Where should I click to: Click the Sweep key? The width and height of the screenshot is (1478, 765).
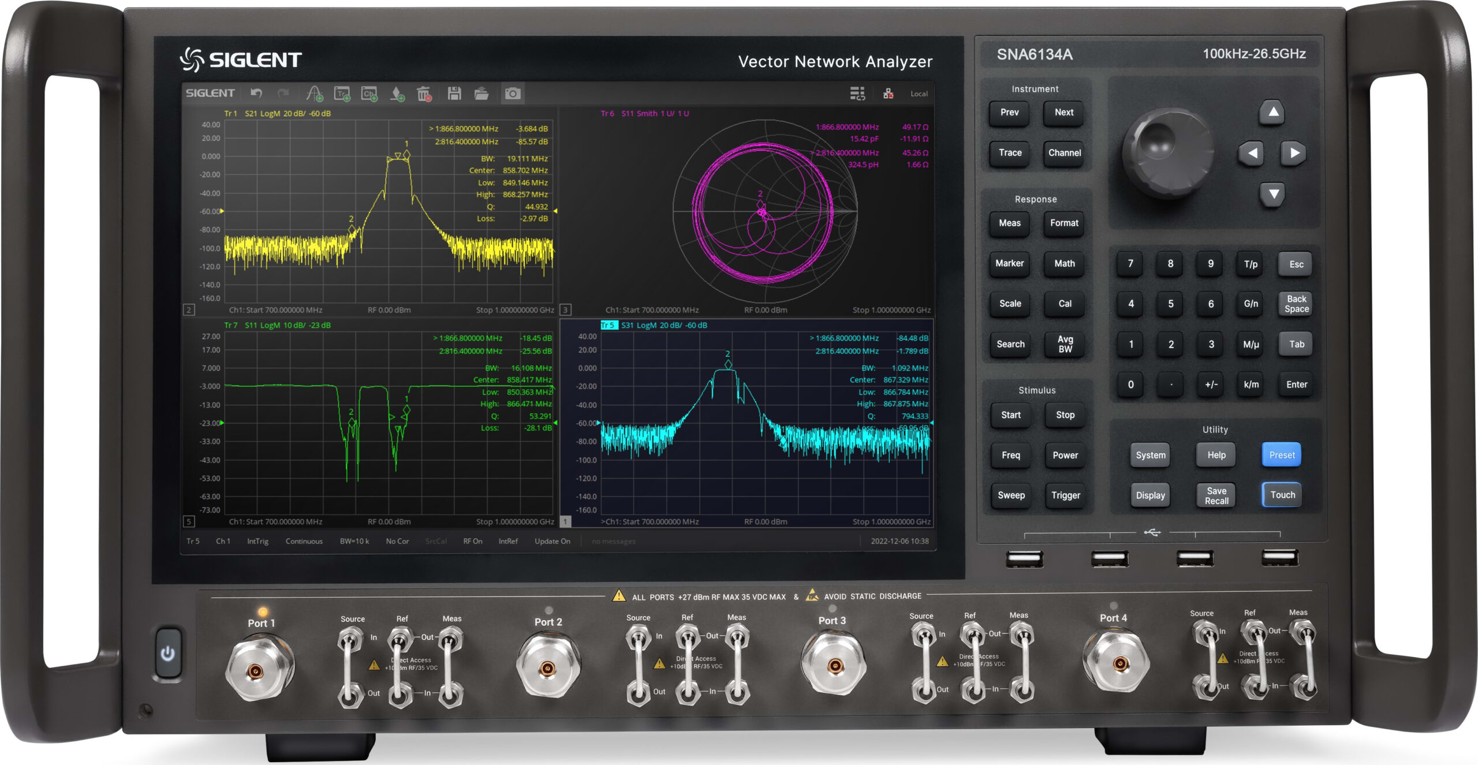coord(1011,495)
